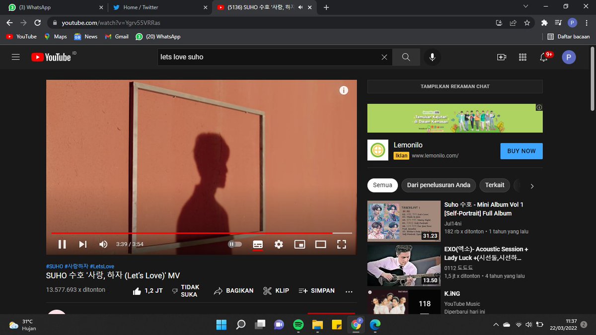Toggle subtitles/closed captions button

click(x=258, y=244)
